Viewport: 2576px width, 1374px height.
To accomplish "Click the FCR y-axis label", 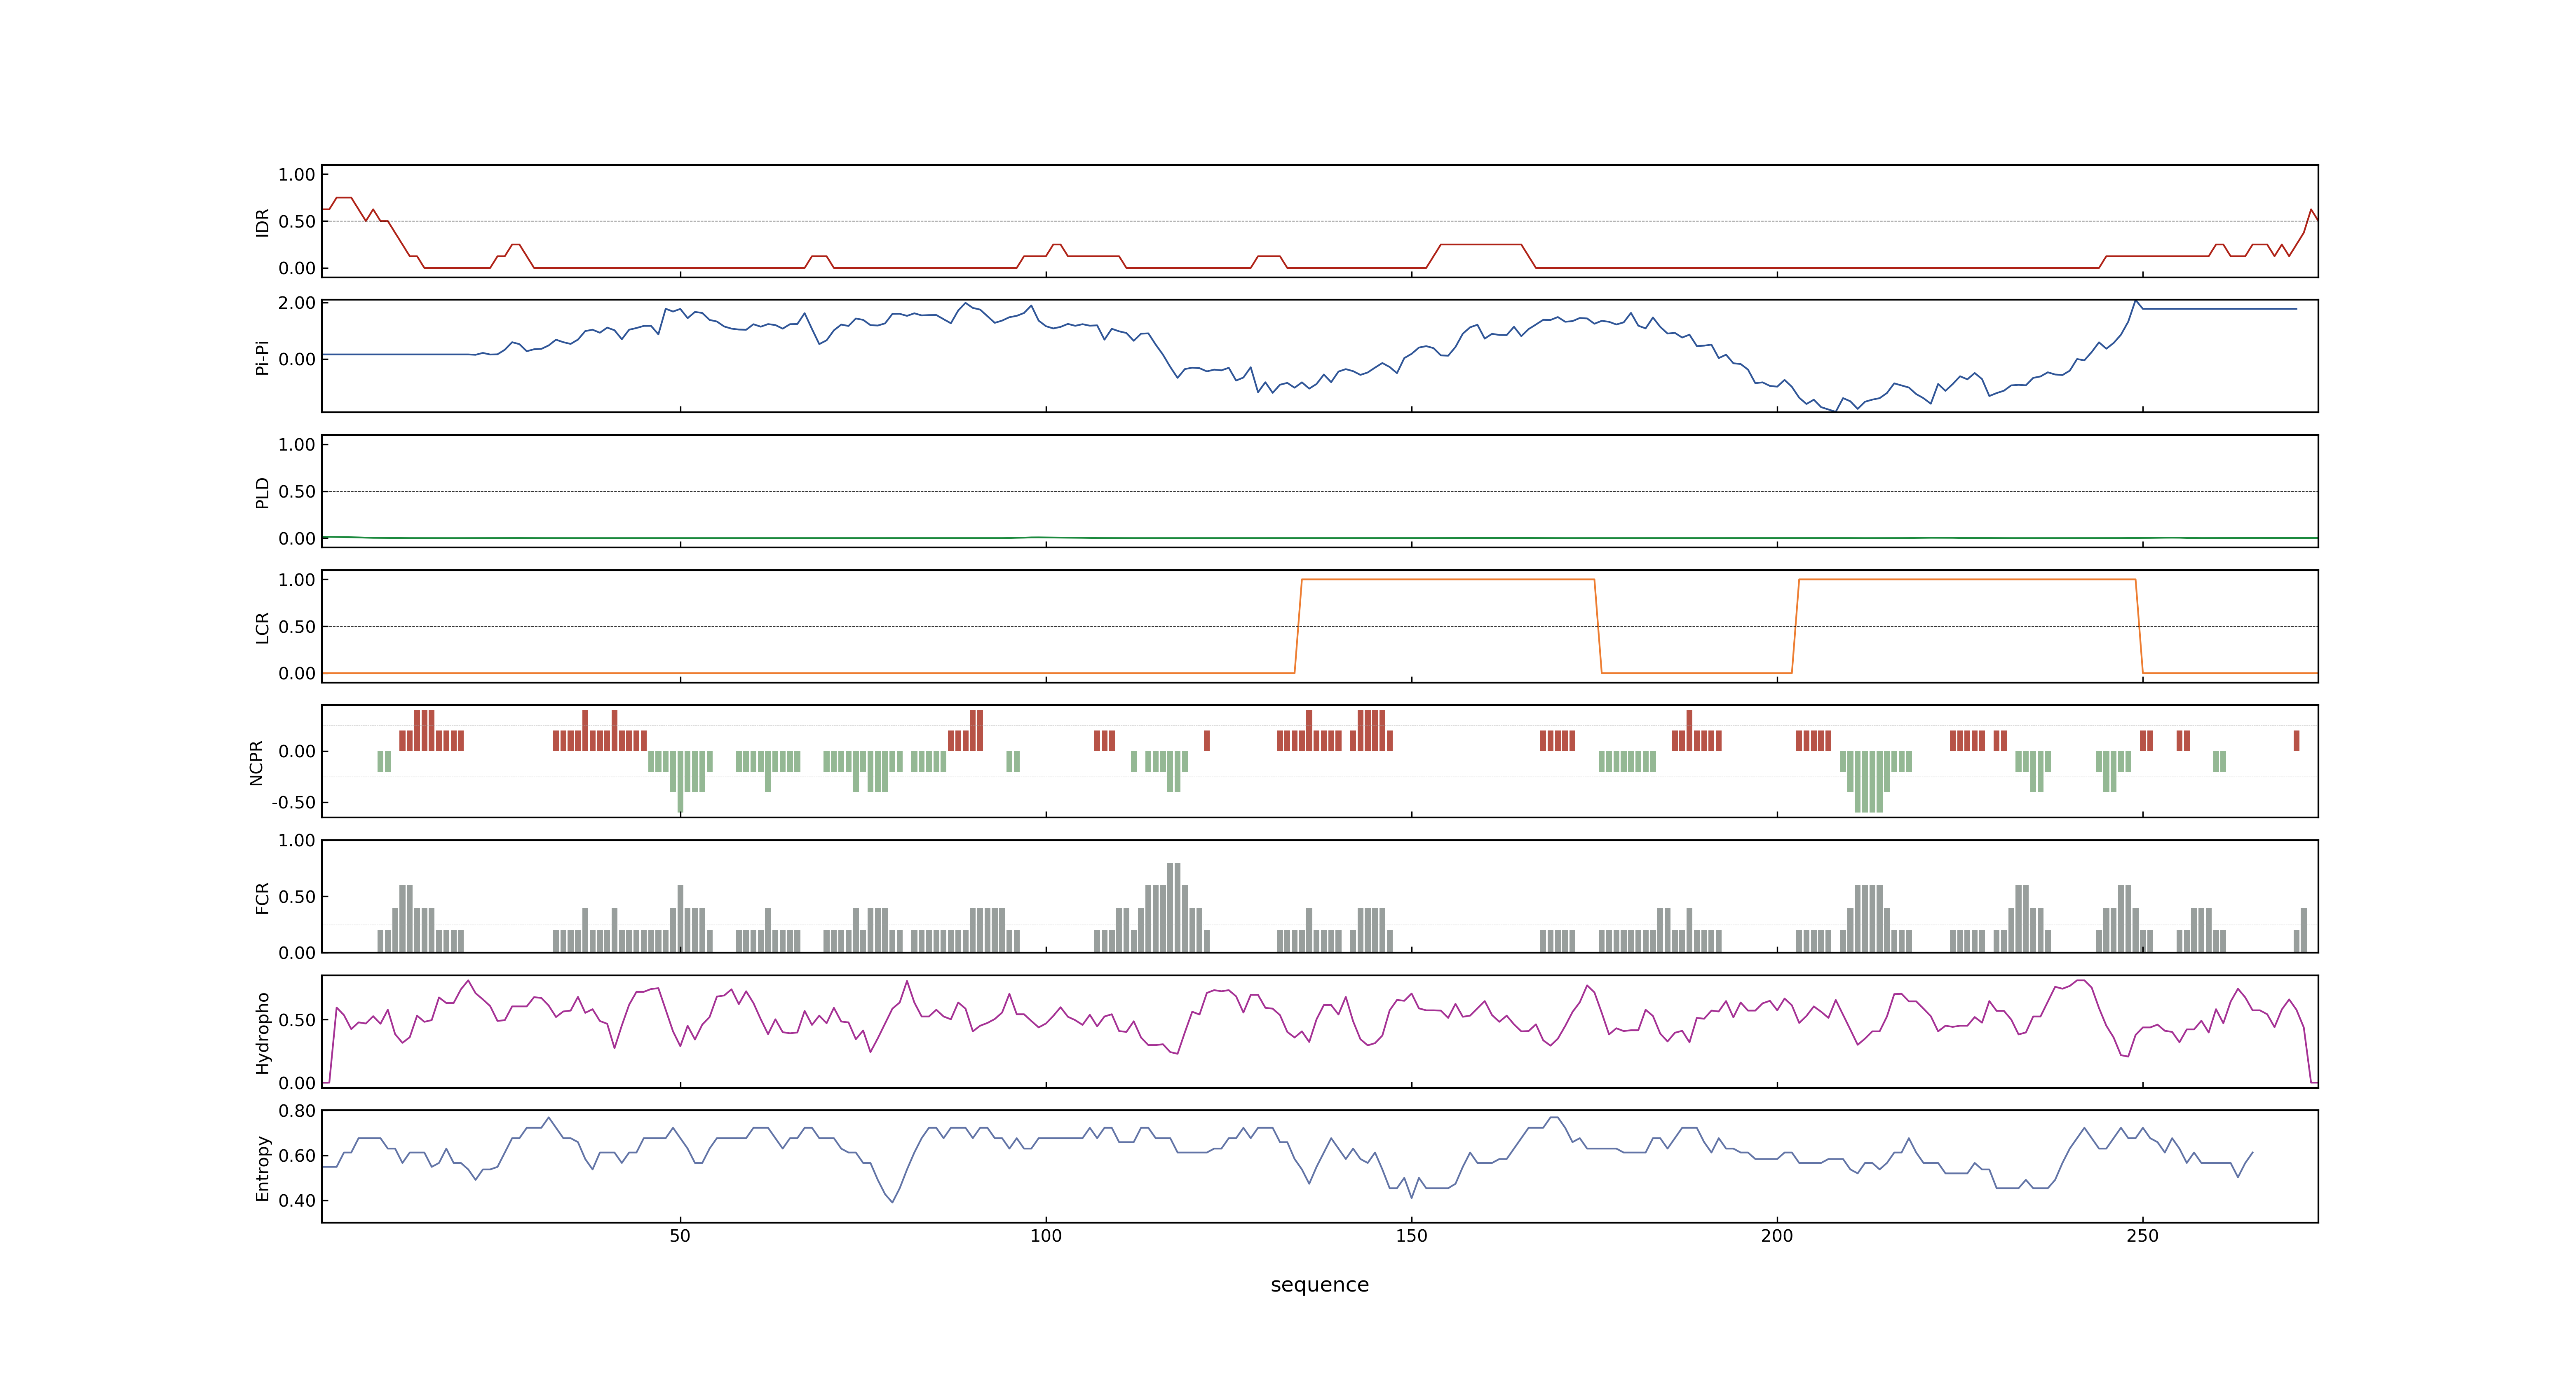I will [x=262, y=897].
